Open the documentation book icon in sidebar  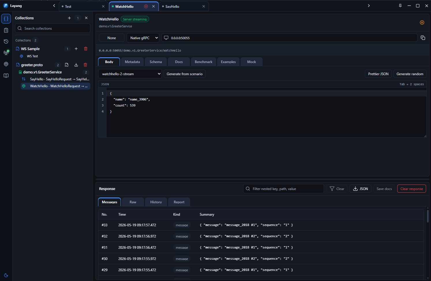pyautogui.click(x=6, y=76)
